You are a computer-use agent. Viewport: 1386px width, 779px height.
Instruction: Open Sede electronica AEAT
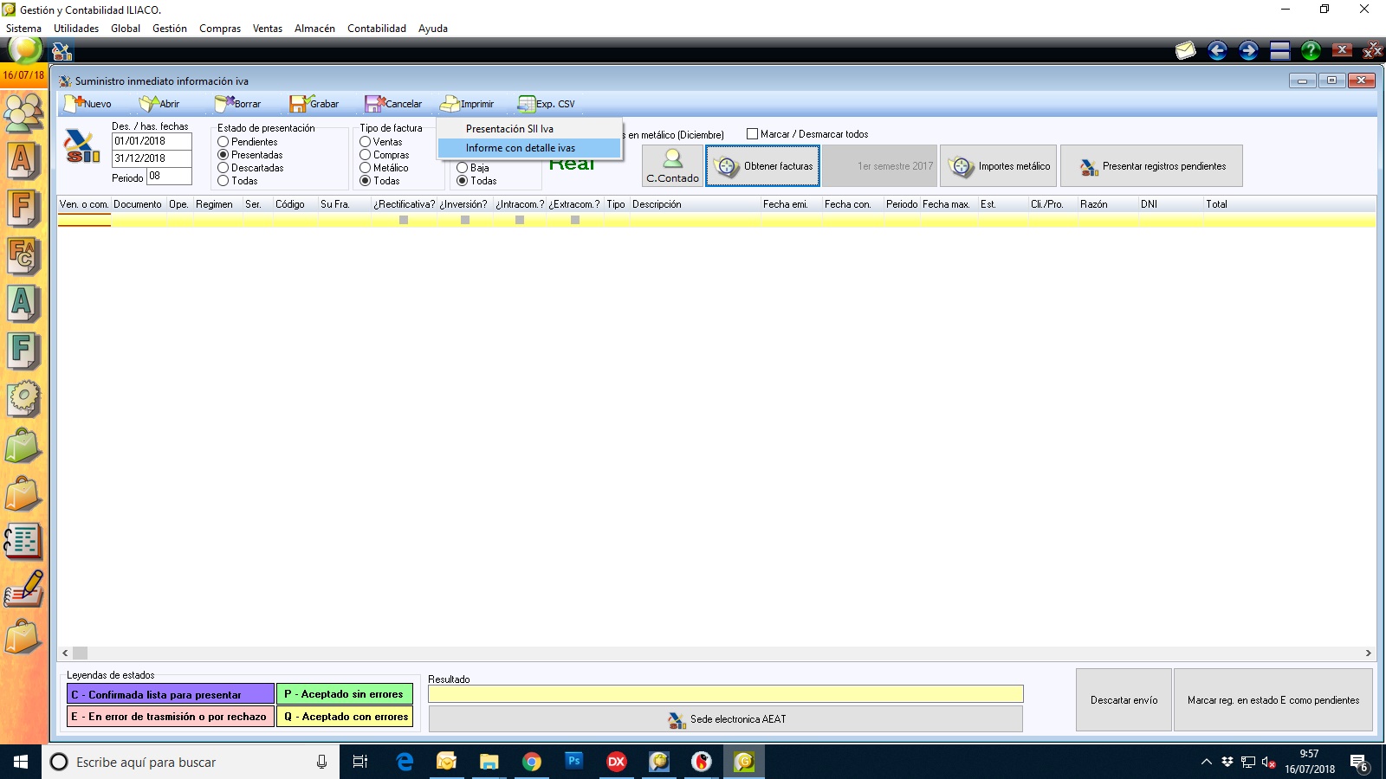[x=726, y=718]
